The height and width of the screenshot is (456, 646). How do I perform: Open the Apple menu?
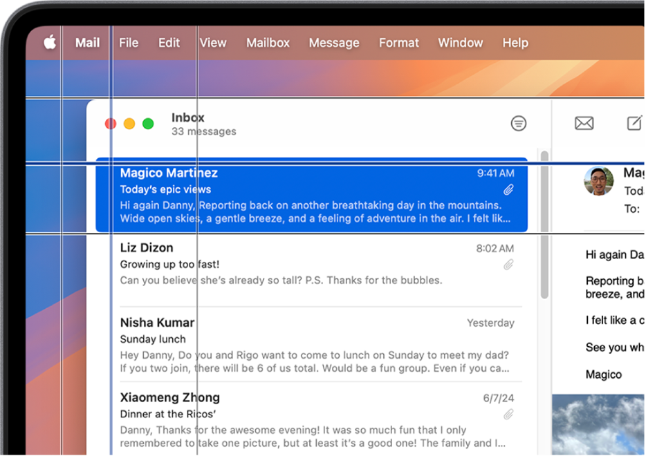coord(46,42)
